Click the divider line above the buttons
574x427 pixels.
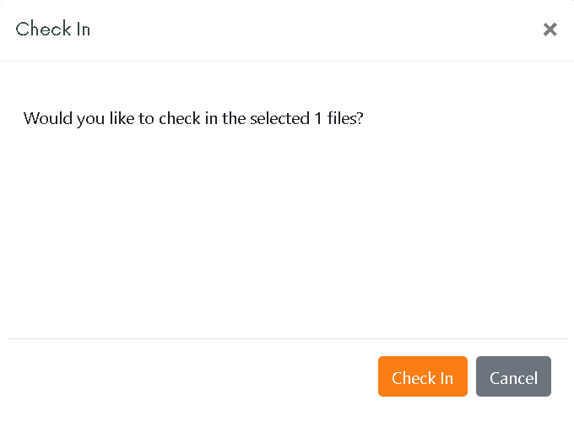coord(287,339)
